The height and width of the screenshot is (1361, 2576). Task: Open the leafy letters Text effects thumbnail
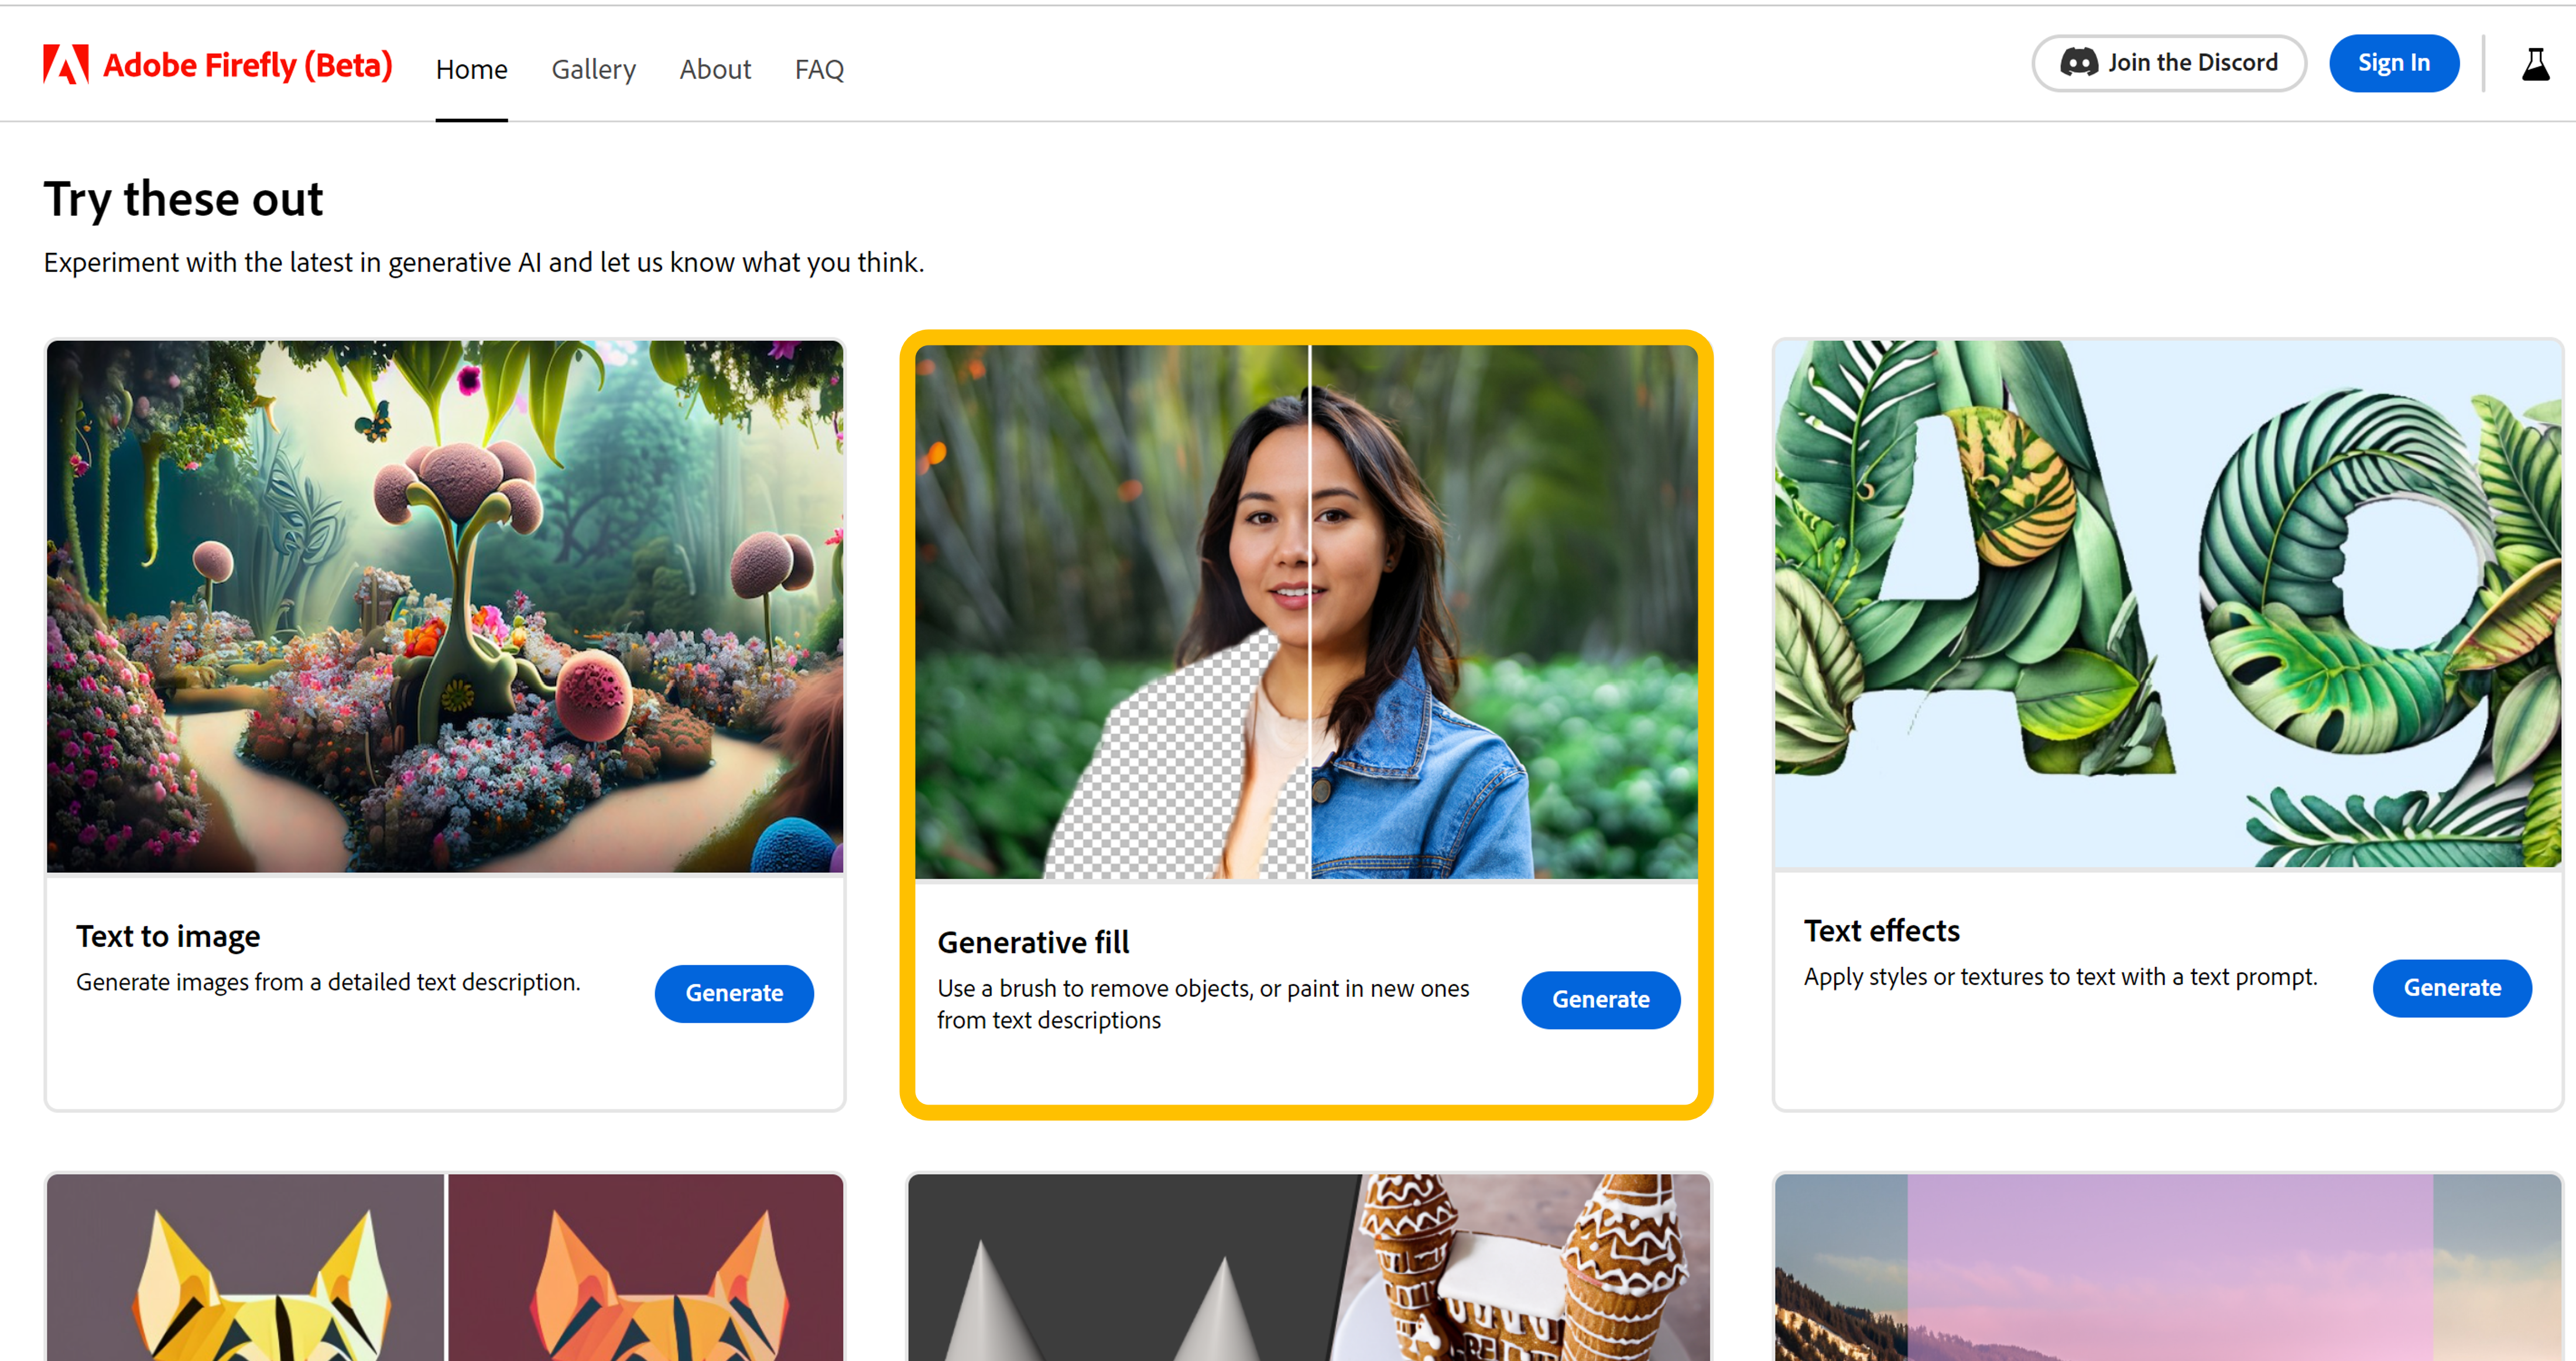2167,604
